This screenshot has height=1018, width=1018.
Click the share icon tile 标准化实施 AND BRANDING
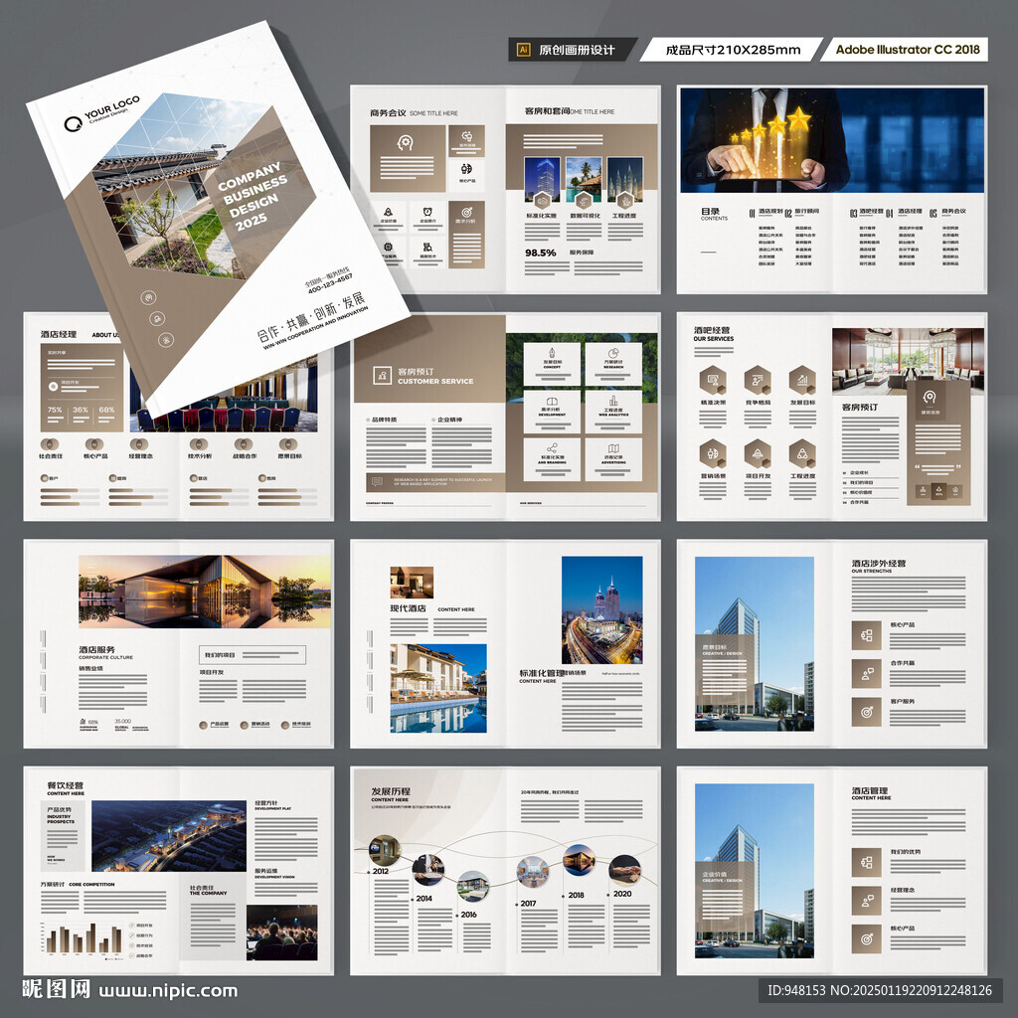pos(552,459)
